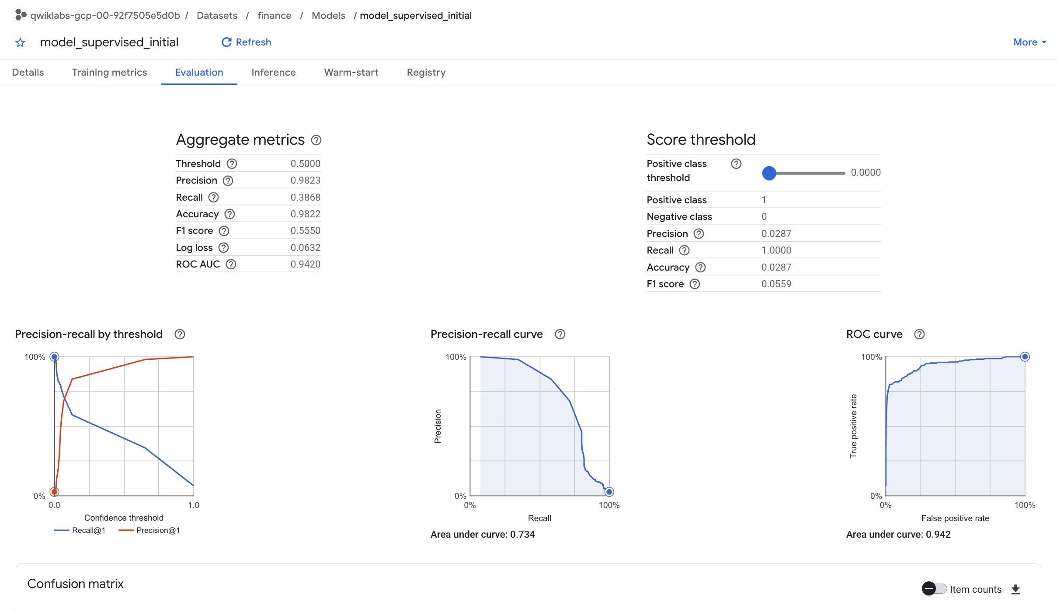Select the highlighted point on the ROC curve
This screenshot has height=612, width=1057.
(x=1025, y=357)
